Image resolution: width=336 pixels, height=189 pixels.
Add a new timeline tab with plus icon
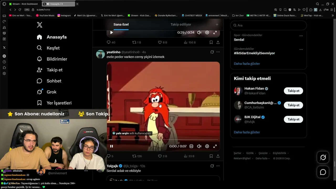pos(217,24)
